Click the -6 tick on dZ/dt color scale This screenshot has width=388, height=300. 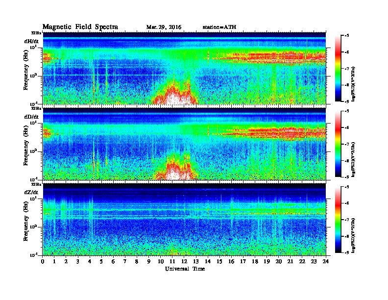click(x=347, y=203)
